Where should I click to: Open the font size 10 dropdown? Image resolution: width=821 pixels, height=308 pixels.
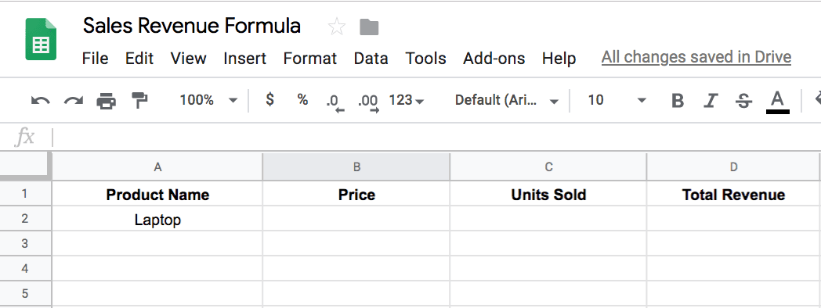(617, 100)
